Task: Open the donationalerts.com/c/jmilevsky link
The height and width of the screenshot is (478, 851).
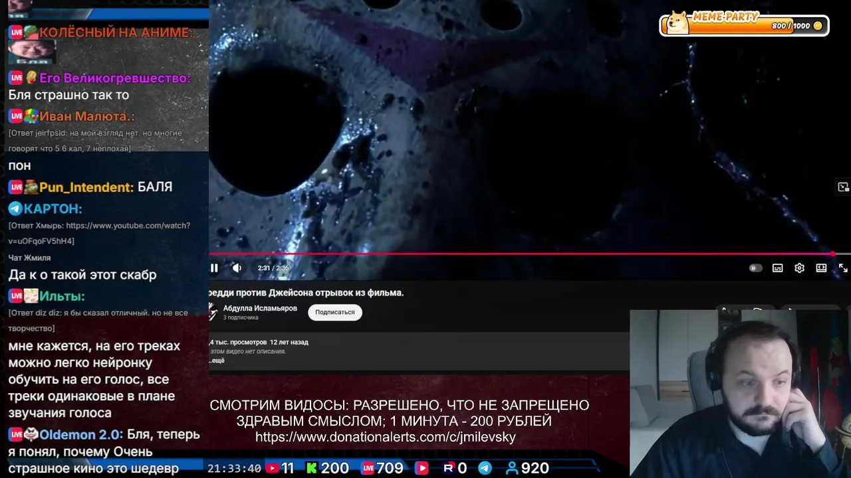Action: pos(386,437)
